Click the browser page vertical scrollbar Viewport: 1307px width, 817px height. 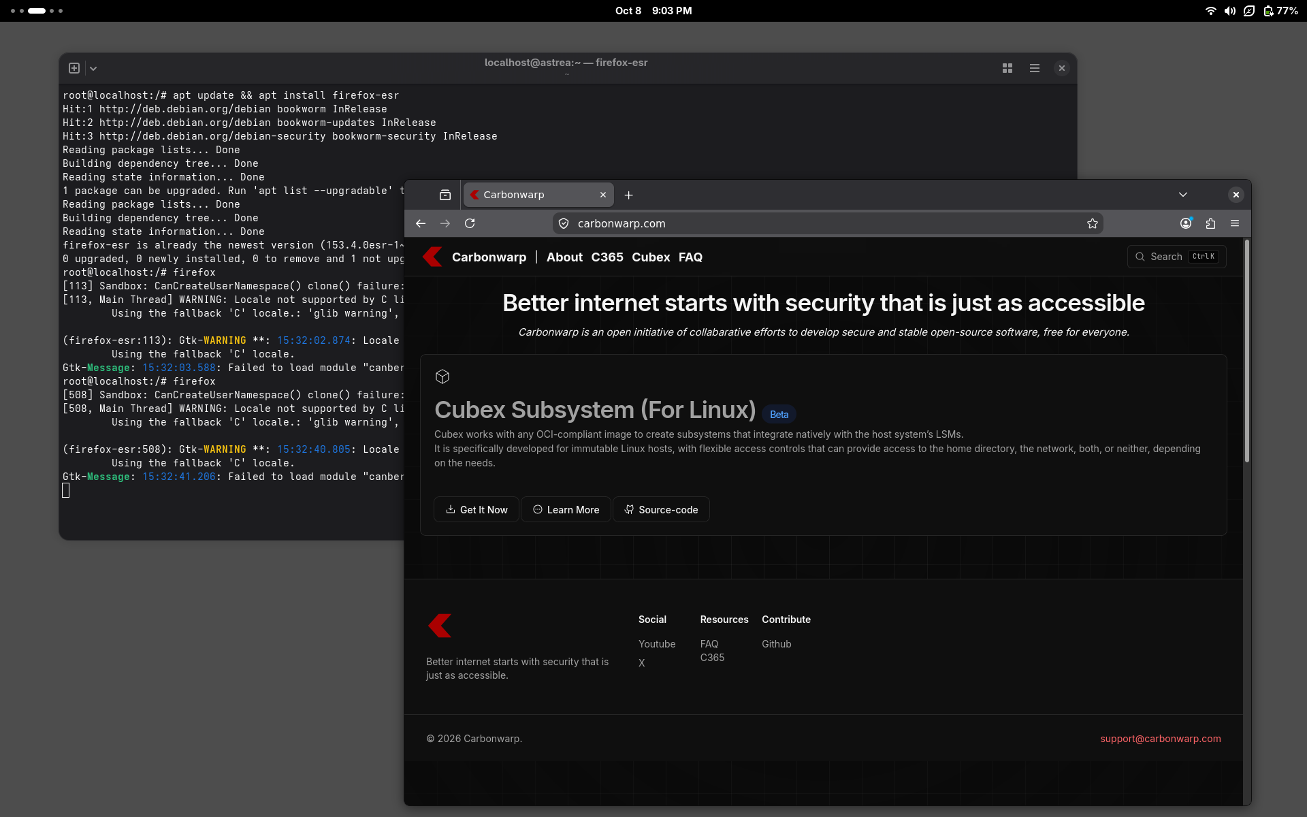[1247, 351]
